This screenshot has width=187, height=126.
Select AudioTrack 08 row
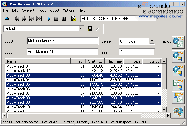click(84, 98)
